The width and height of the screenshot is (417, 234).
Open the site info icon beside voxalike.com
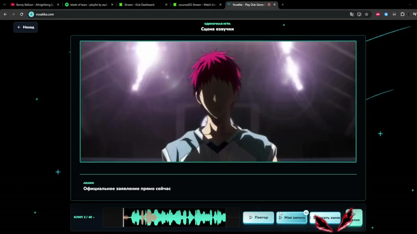pos(31,14)
